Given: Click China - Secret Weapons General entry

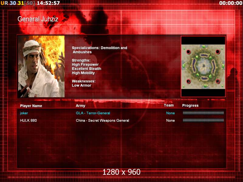Looking at the screenshot, I should (x=102, y=120).
